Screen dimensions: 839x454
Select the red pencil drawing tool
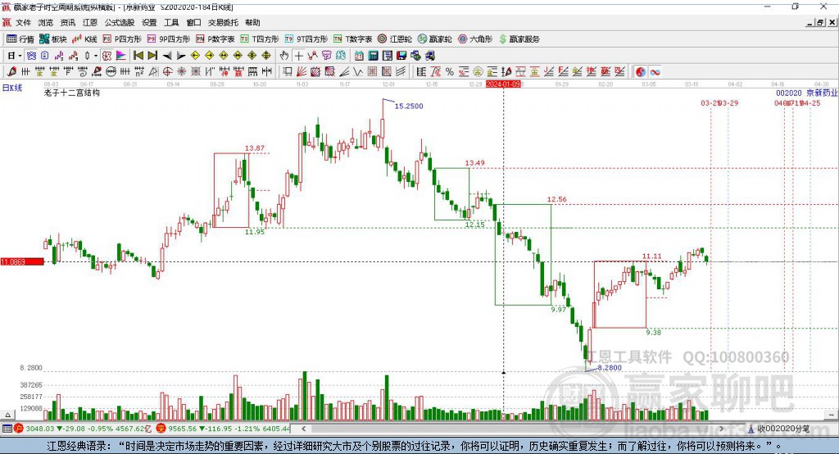11,72
